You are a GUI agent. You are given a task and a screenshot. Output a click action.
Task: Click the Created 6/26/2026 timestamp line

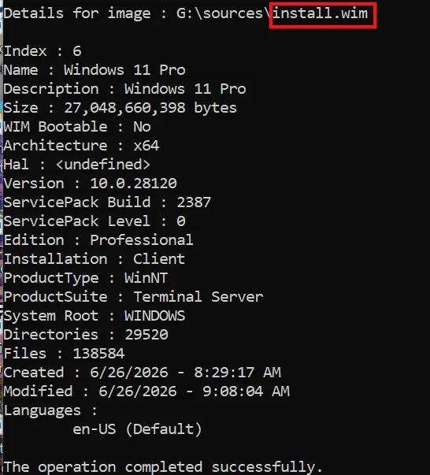tap(143, 373)
